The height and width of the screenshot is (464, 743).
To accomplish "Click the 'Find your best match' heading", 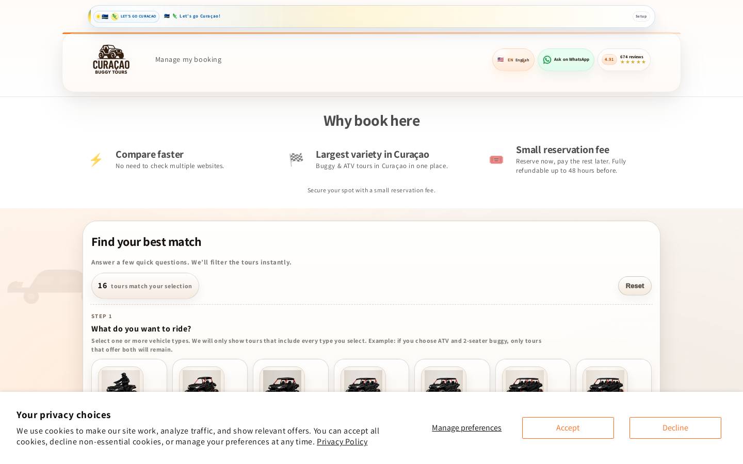I will point(146,242).
